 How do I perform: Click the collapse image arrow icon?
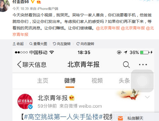click(14, 44)
